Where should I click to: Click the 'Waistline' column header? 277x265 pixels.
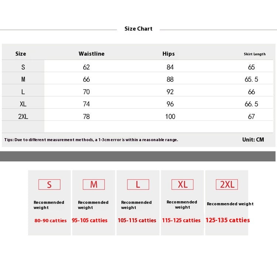pyautogui.click(x=92, y=53)
